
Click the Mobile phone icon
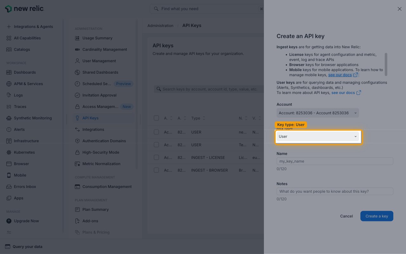(9, 175)
